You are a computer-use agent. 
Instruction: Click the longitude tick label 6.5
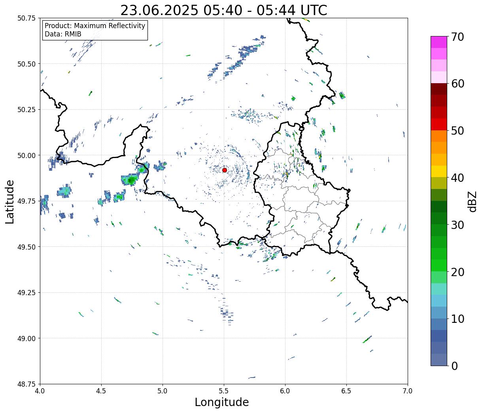click(x=346, y=391)
